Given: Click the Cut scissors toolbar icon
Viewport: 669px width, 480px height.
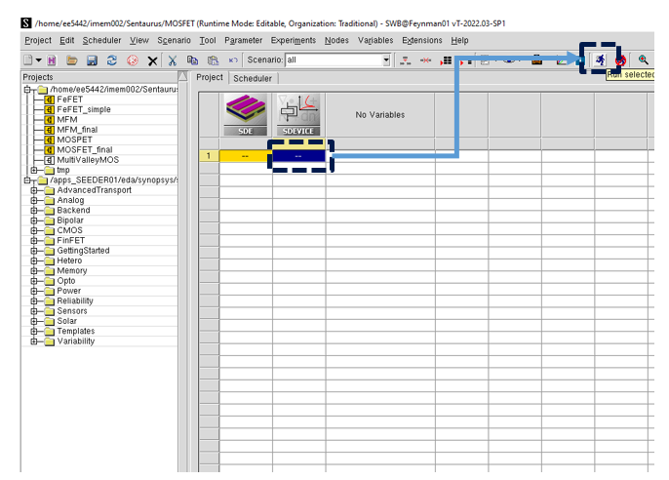Looking at the screenshot, I should click(173, 60).
